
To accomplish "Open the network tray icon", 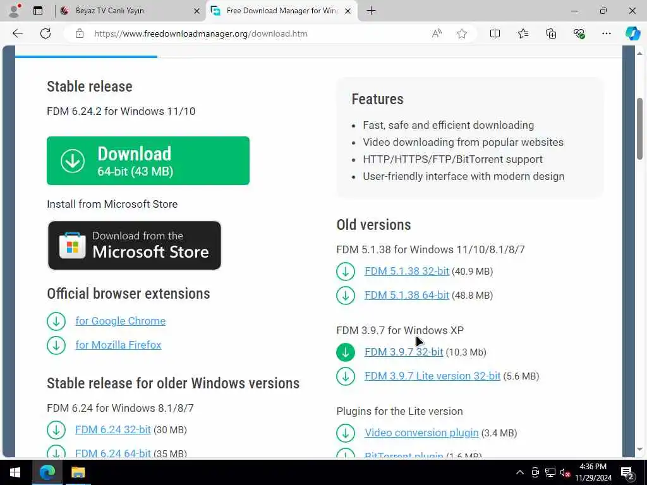I will pyautogui.click(x=550, y=472).
